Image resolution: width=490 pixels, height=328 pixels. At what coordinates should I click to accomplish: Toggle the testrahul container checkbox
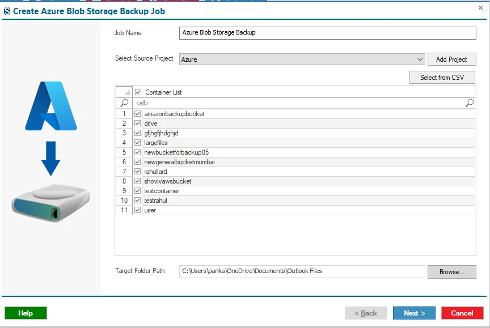(x=137, y=201)
